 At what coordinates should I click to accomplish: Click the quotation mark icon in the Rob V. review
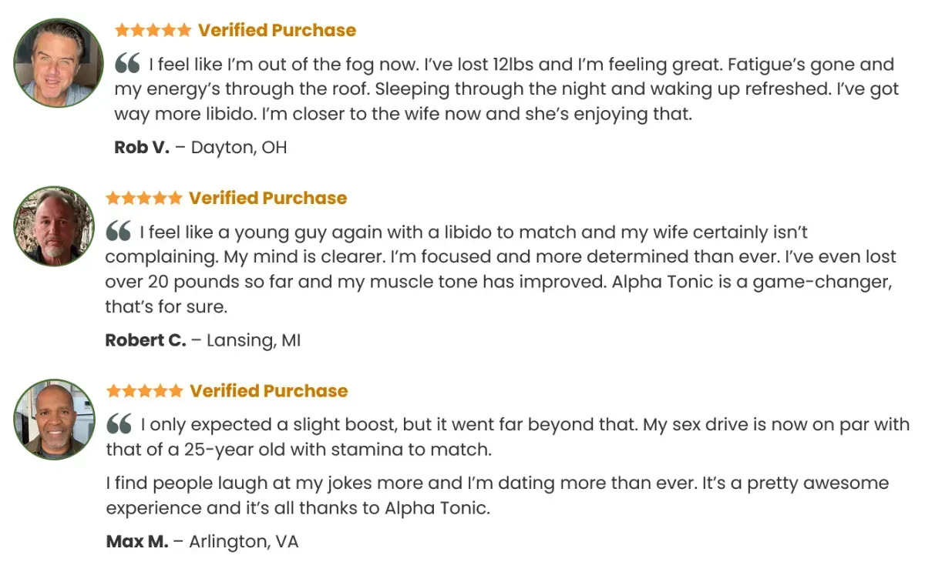click(127, 63)
